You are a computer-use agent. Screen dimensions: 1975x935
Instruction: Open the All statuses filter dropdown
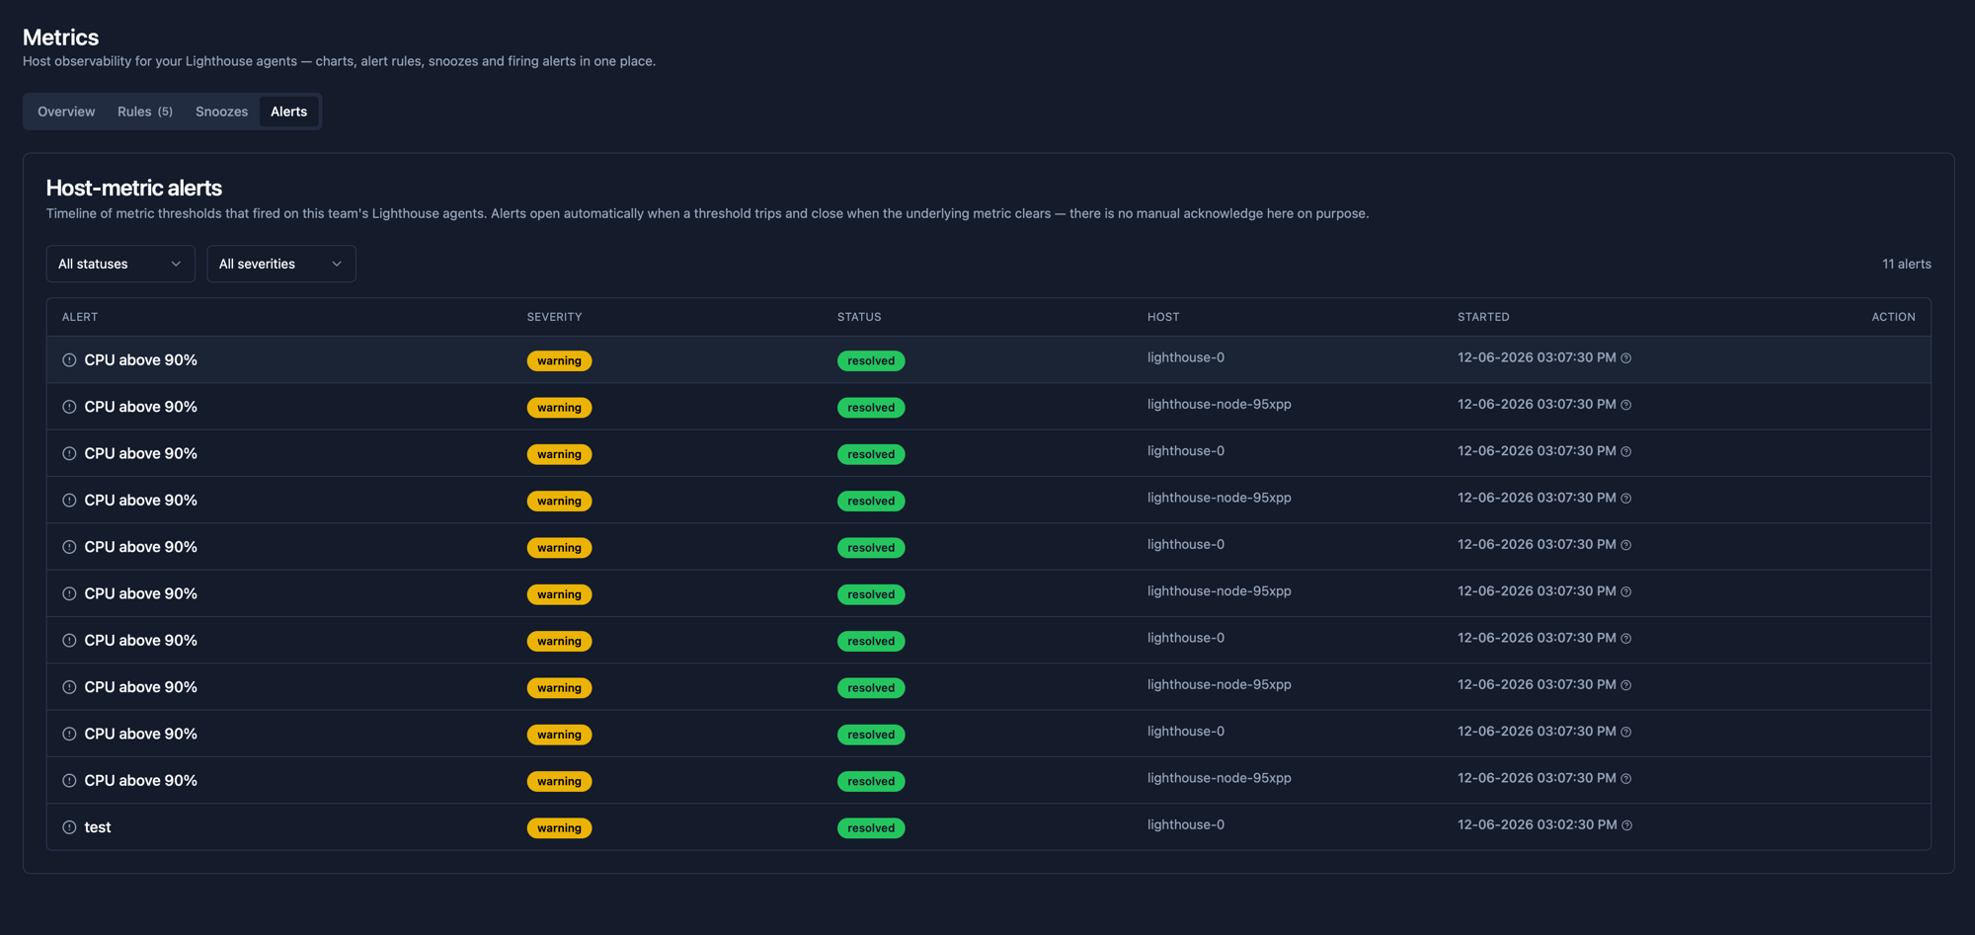pyautogui.click(x=120, y=264)
